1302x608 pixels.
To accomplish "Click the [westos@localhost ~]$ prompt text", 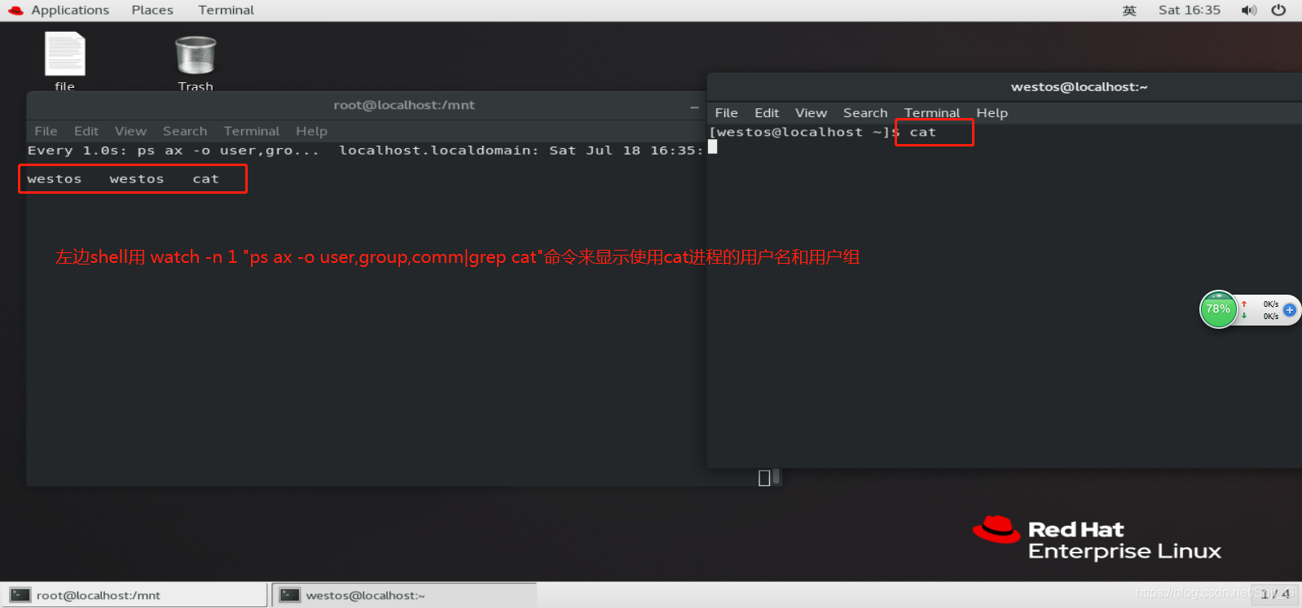I will (x=804, y=133).
